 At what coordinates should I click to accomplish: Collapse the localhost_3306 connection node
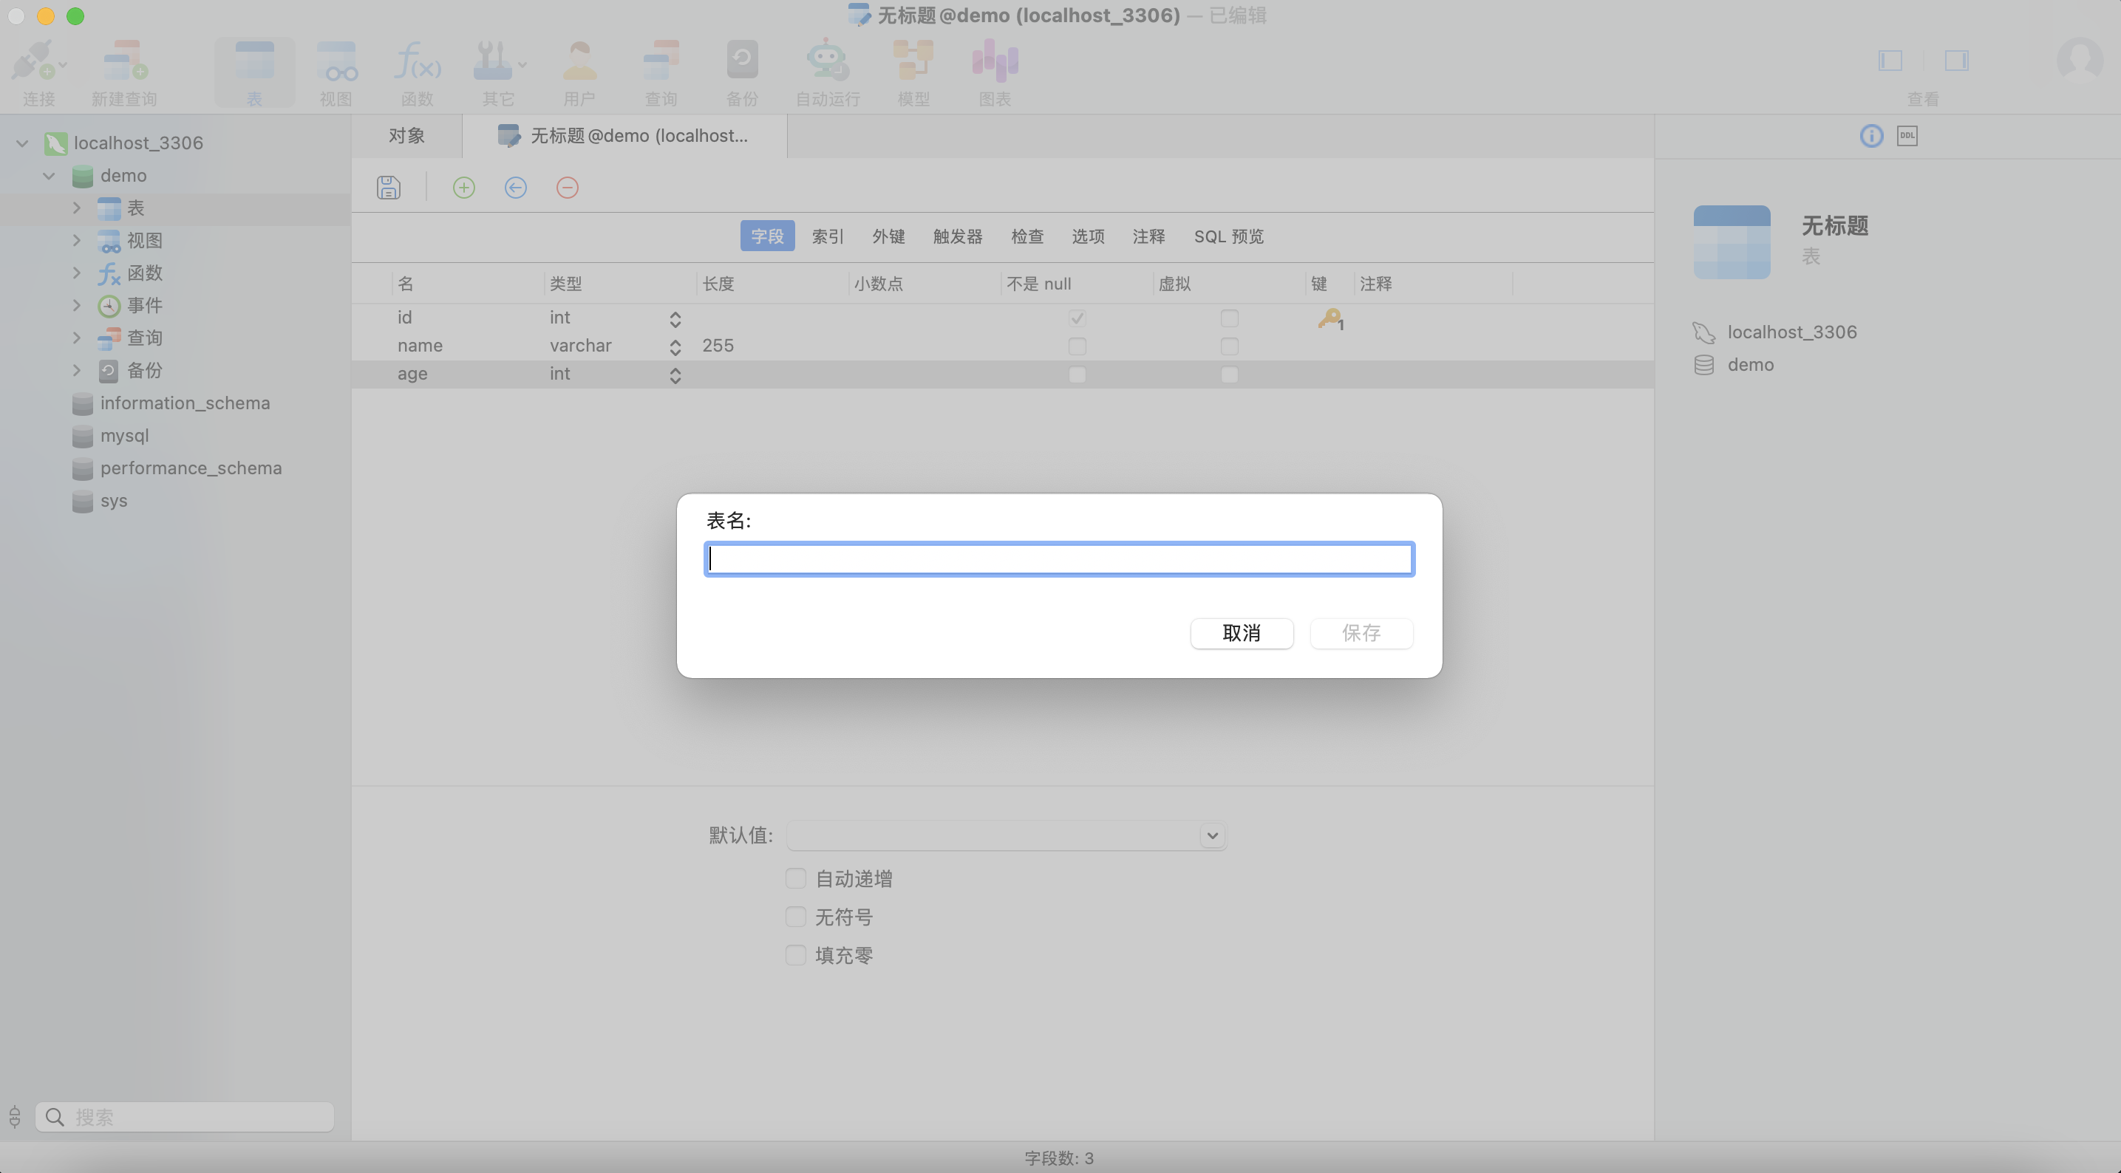pyautogui.click(x=22, y=143)
